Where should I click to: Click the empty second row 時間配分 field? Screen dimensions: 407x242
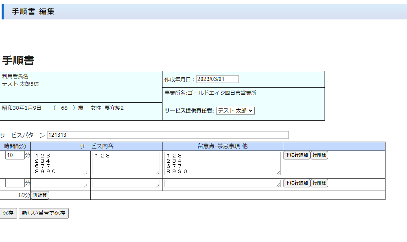coord(15,183)
